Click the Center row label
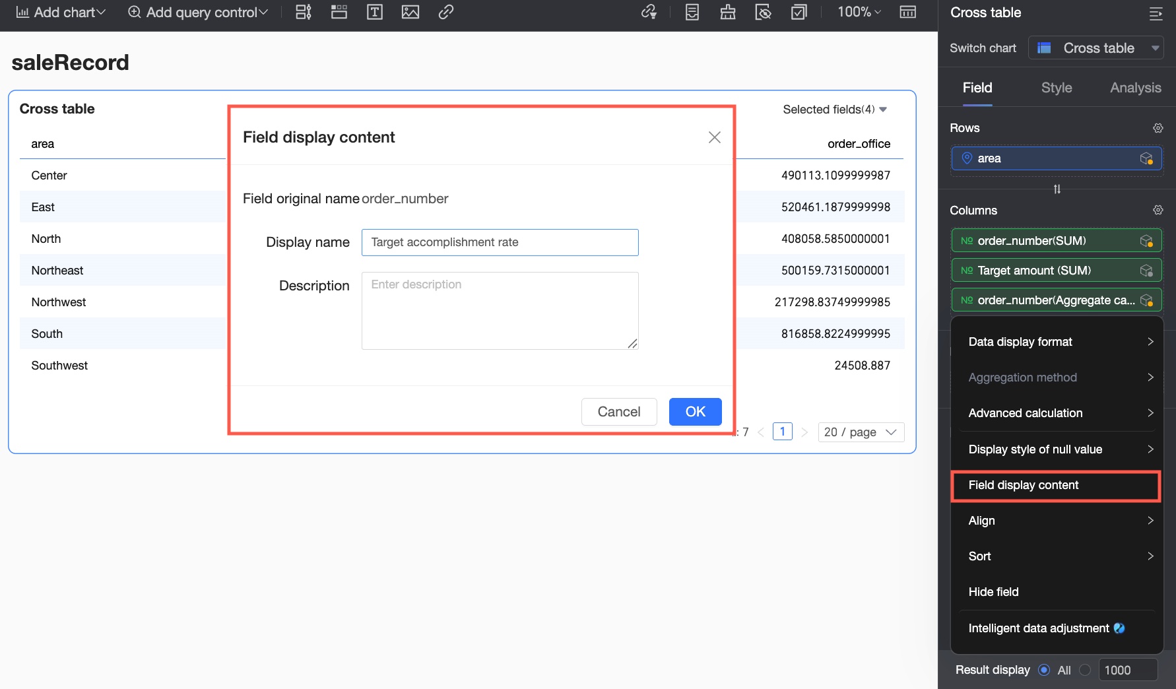The image size is (1176, 689). [x=49, y=176]
